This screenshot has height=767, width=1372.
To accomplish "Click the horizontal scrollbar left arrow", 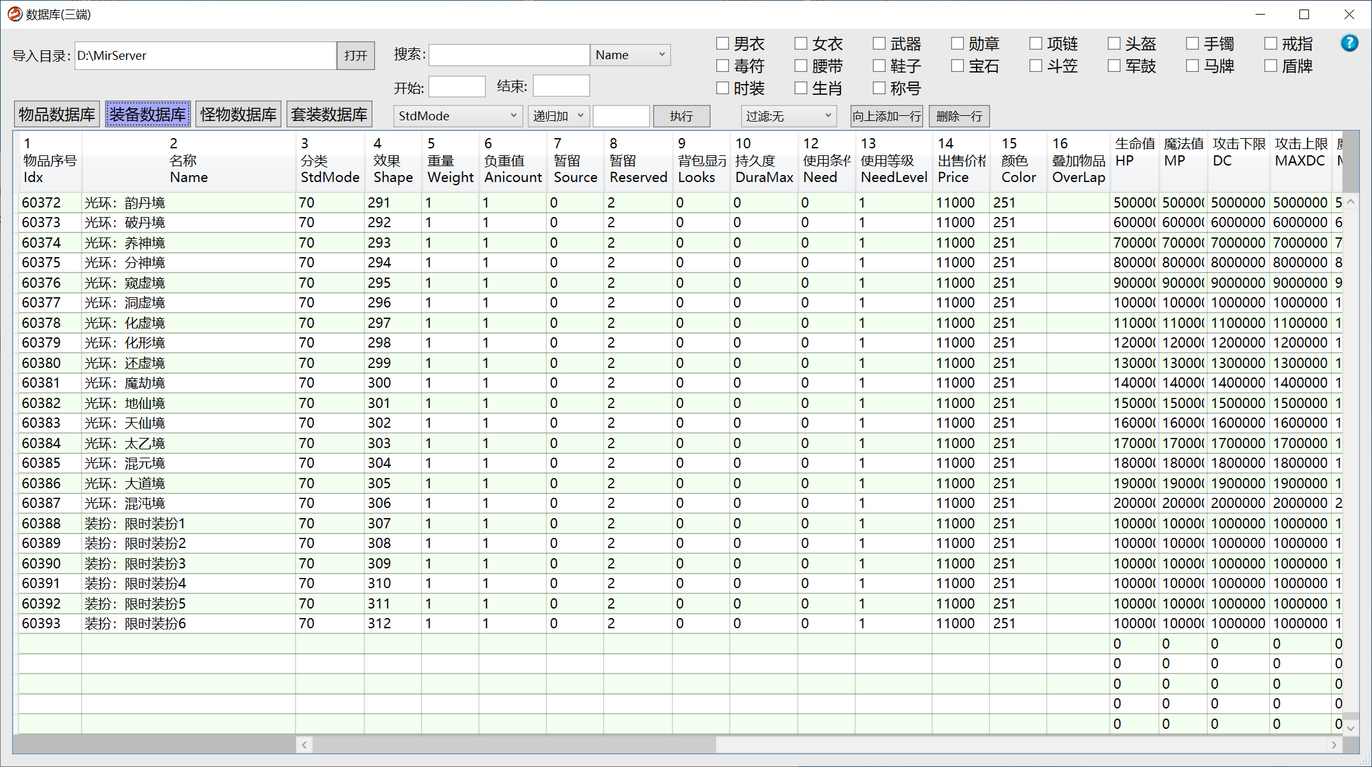I will click(304, 745).
